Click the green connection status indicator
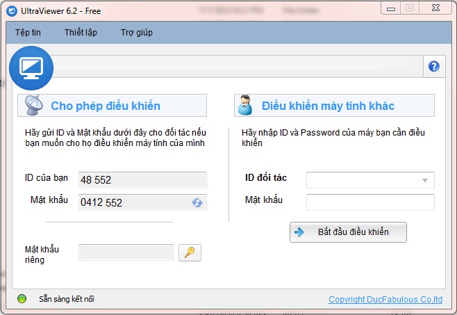 22,300
